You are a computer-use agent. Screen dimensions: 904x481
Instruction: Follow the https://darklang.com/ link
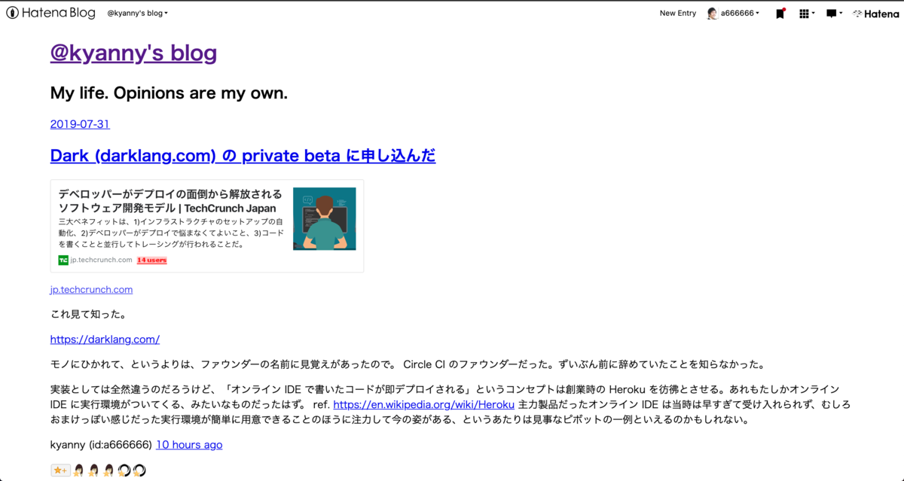coord(105,339)
